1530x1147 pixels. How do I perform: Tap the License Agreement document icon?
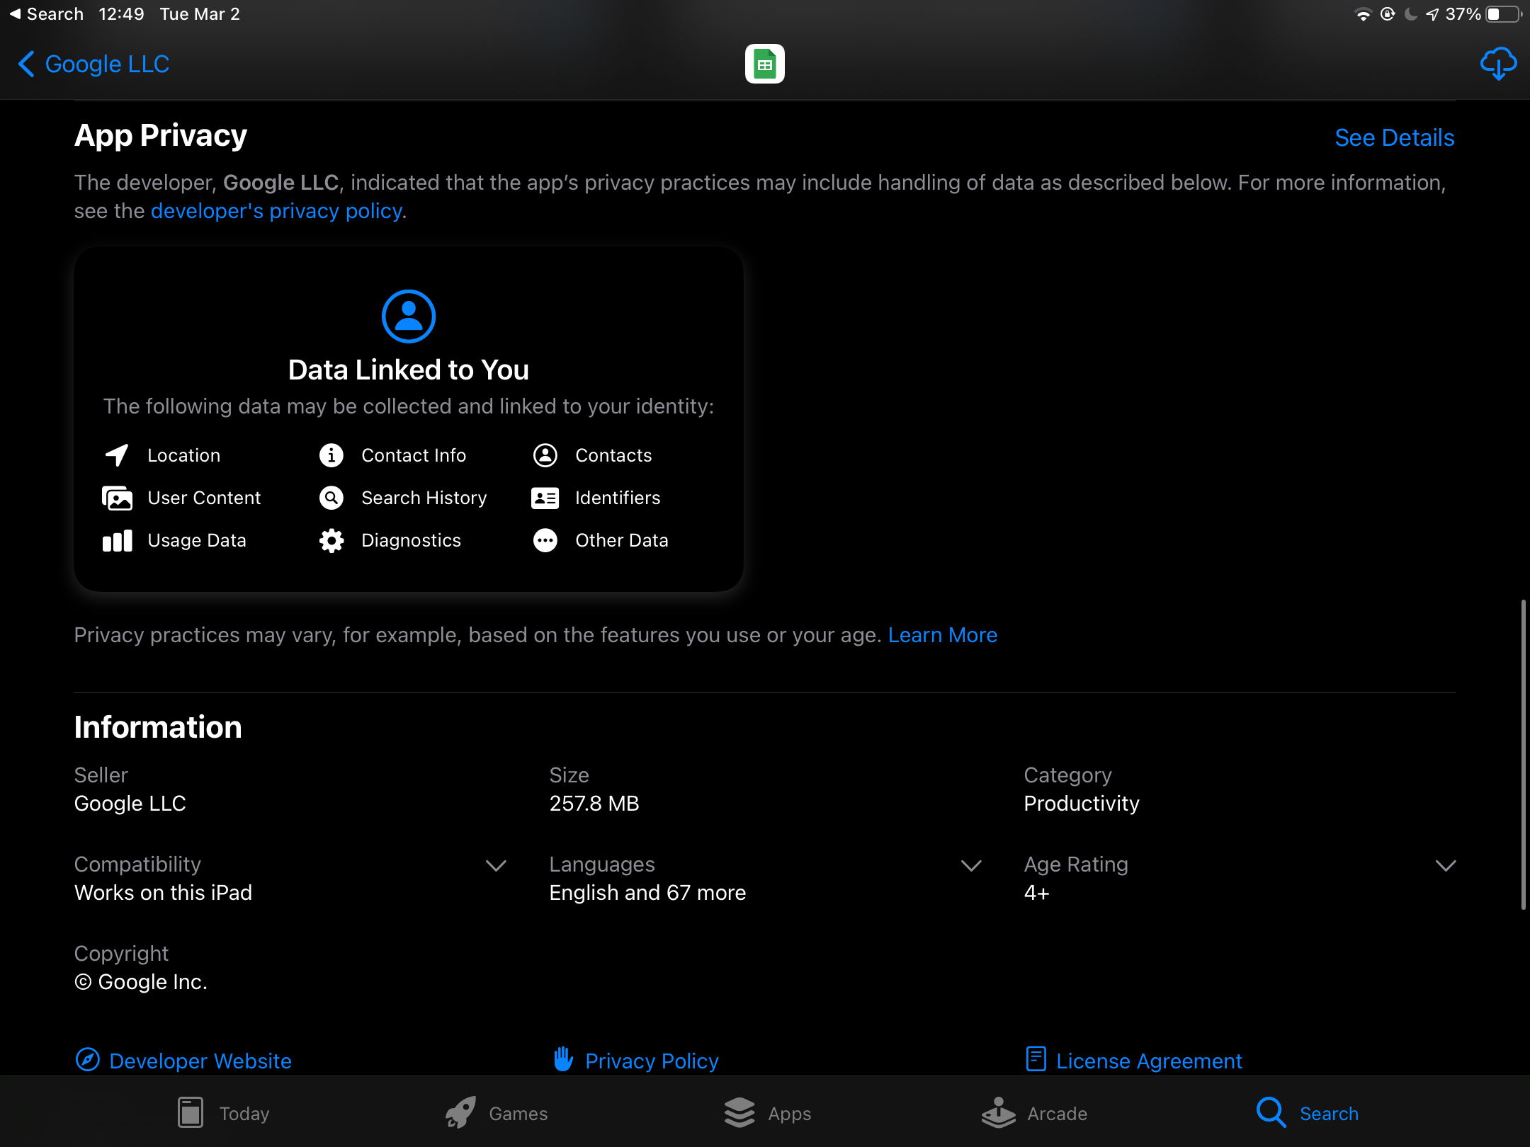click(x=1036, y=1059)
